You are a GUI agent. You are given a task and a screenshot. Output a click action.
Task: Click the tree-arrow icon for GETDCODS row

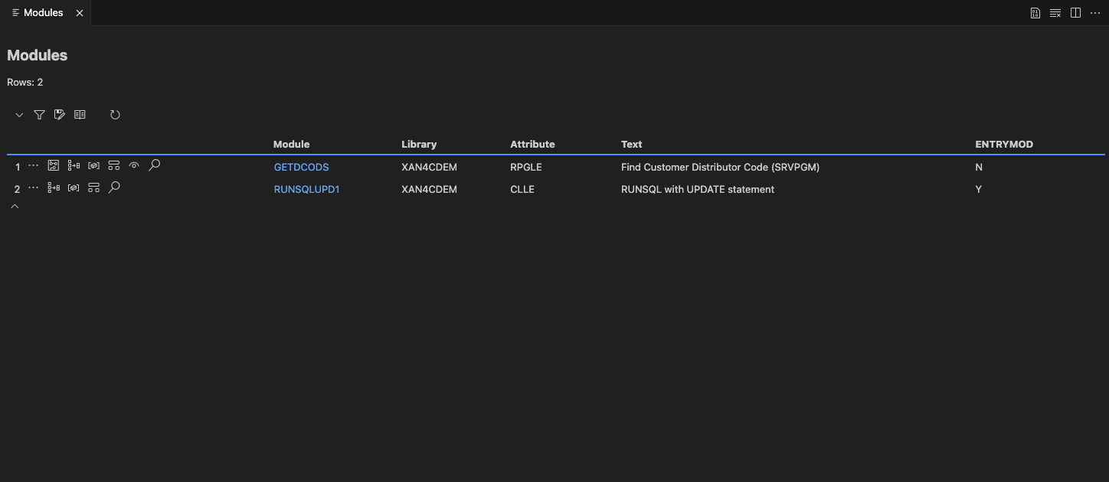[74, 165]
